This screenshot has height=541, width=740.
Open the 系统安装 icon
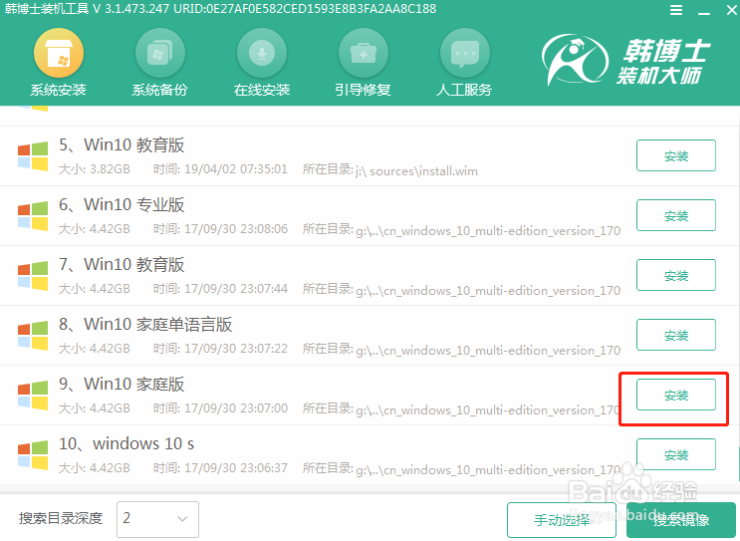(x=59, y=53)
